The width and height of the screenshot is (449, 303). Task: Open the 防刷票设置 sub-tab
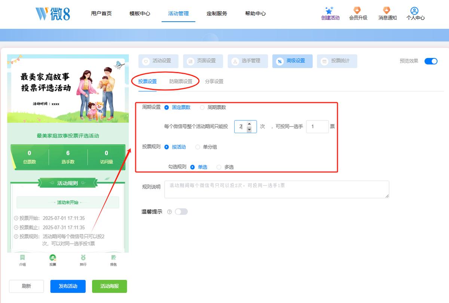click(x=181, y=82)
